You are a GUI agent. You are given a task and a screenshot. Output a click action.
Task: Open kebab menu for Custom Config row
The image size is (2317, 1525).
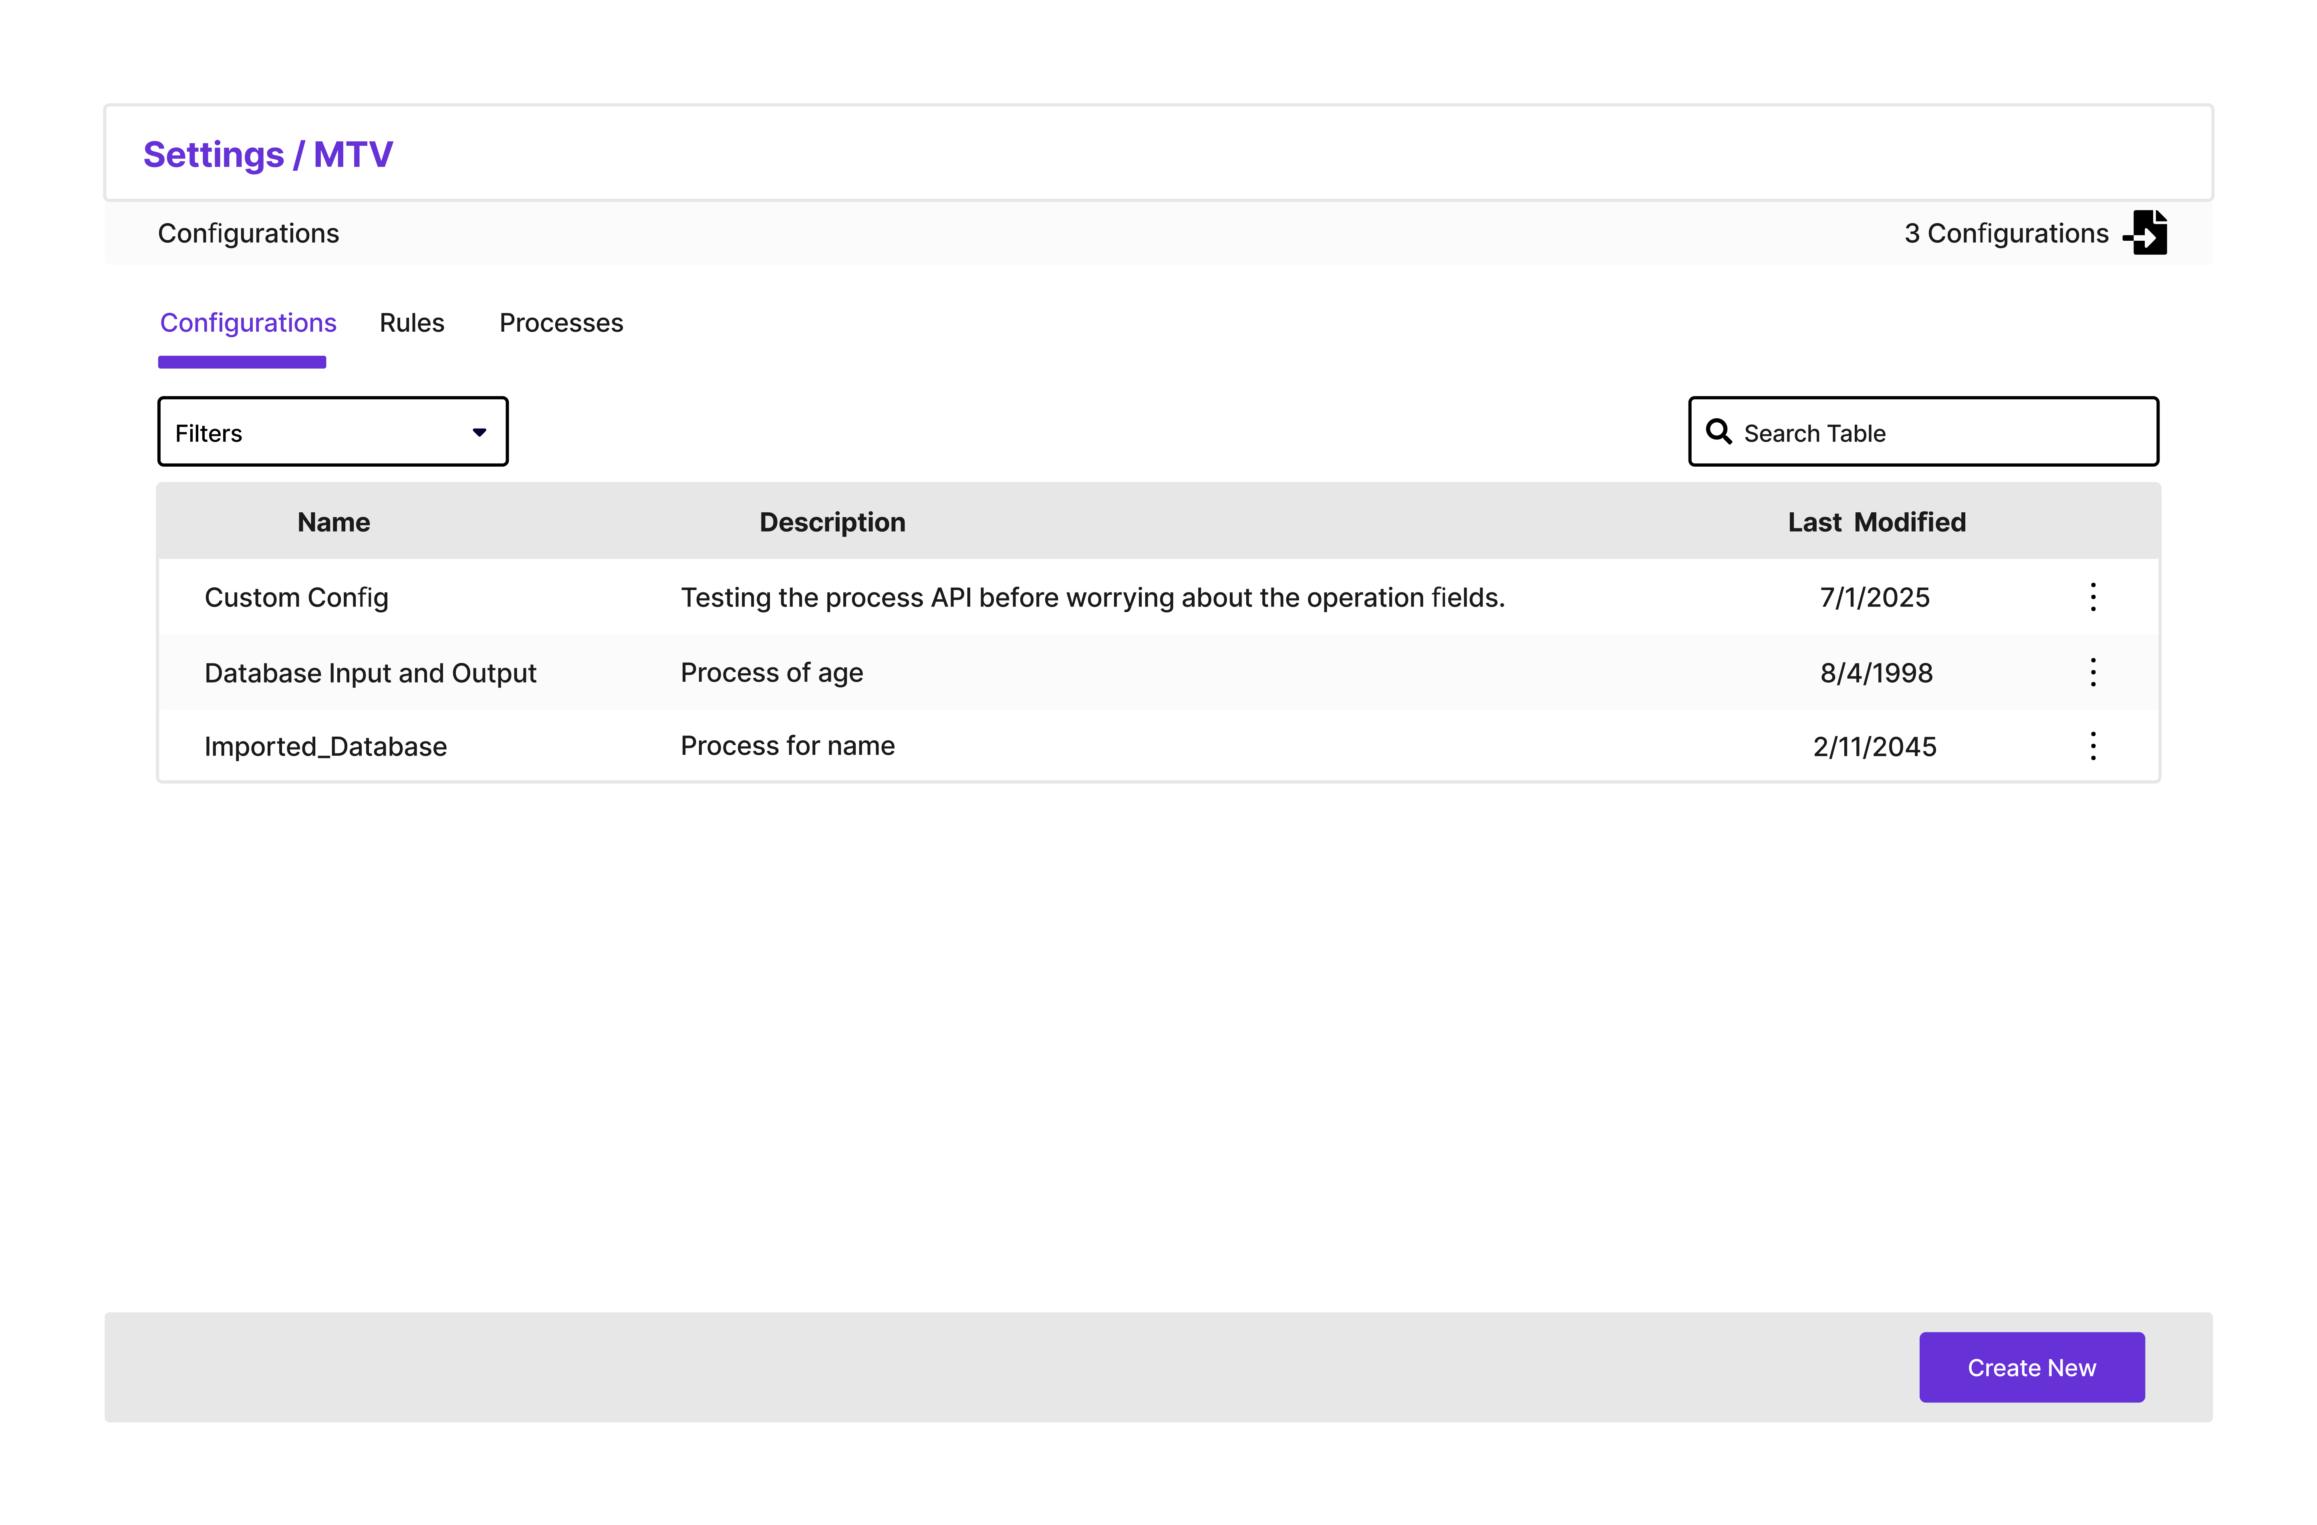[2093, 596]
